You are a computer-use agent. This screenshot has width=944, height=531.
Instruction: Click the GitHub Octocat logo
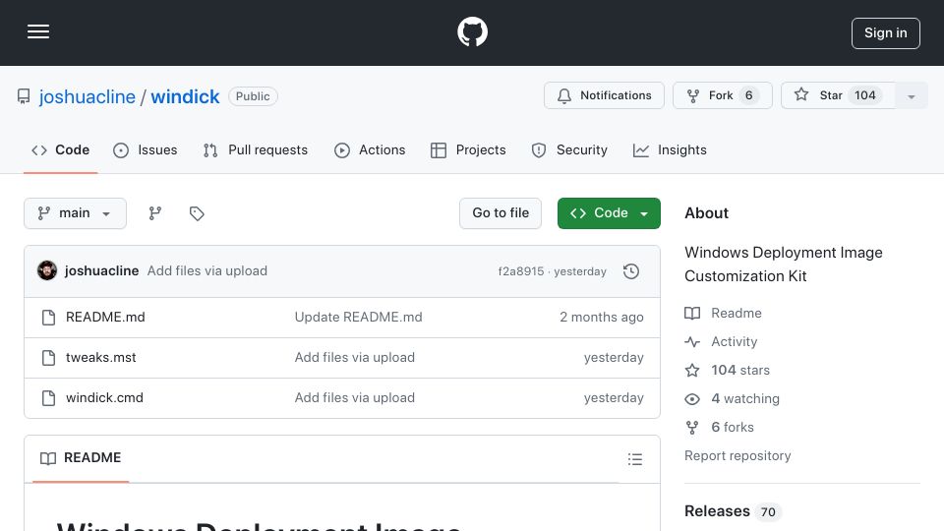pyautogui.click(x=472, y=31)
